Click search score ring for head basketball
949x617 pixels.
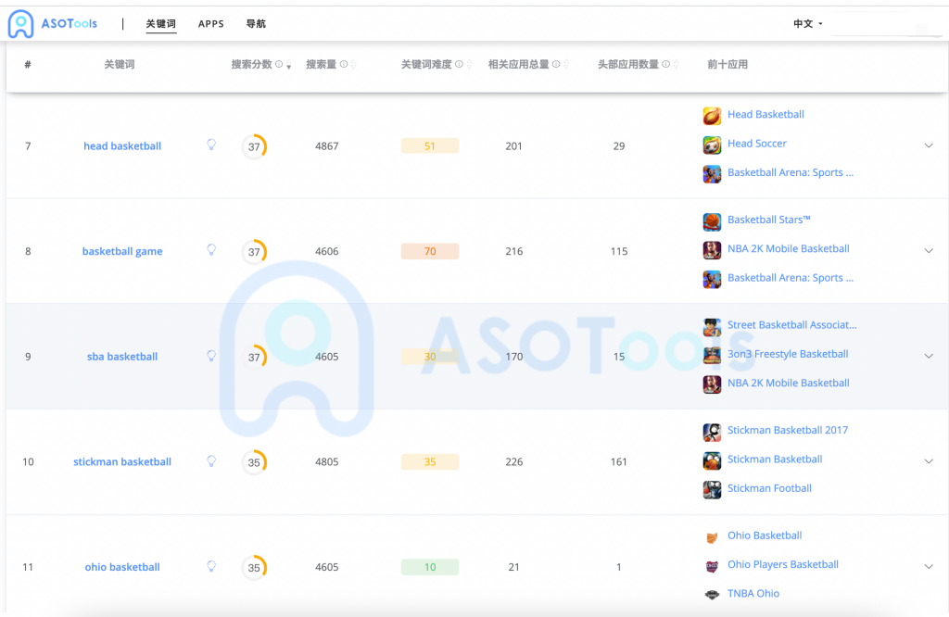(254, 146)
